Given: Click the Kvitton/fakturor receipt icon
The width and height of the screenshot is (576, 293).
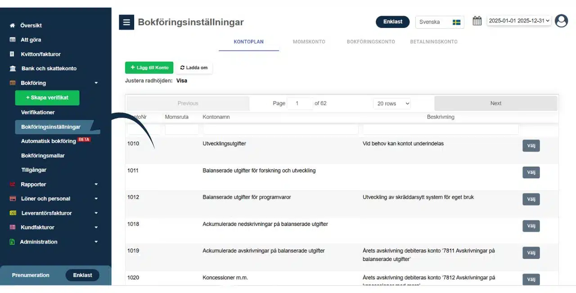Looking at the screenshot, I should [12, 54].
